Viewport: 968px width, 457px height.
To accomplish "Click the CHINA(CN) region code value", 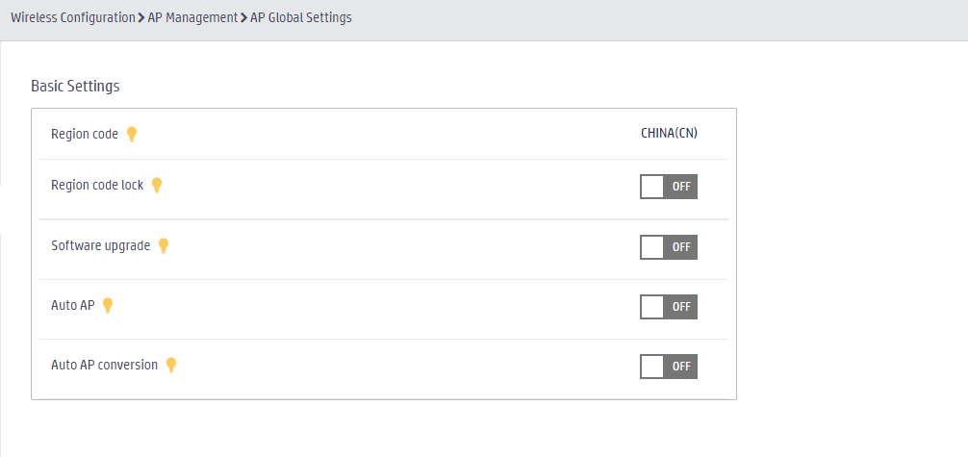I will tap(669, 133).
